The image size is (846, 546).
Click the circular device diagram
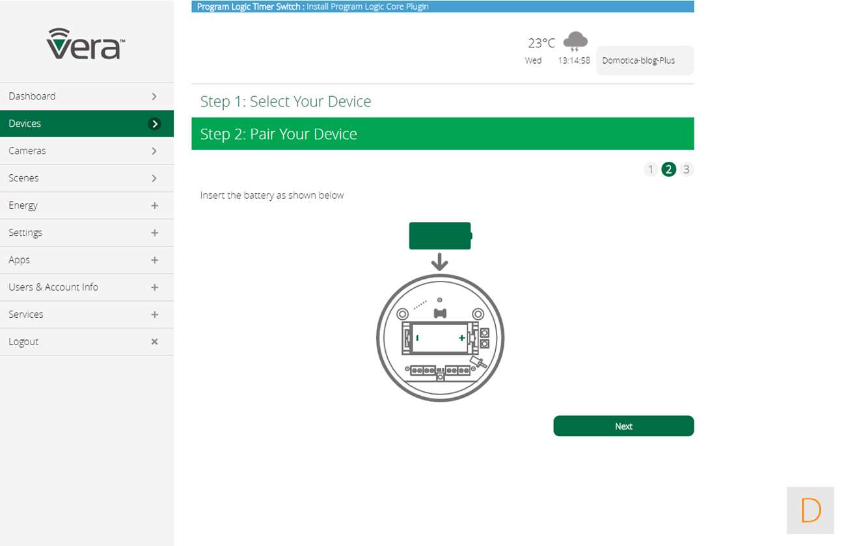tap(440, 337)
